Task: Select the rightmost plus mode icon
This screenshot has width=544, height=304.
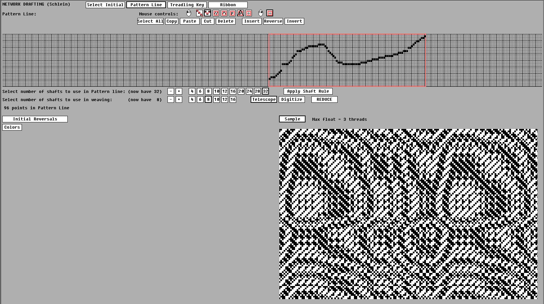Action: click(270, 13)
